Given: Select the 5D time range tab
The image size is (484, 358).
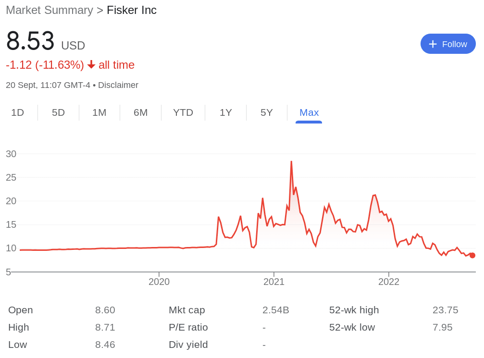Looking at the screenshot, I should pos(58,112).
